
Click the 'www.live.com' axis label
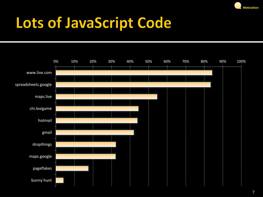39,73
